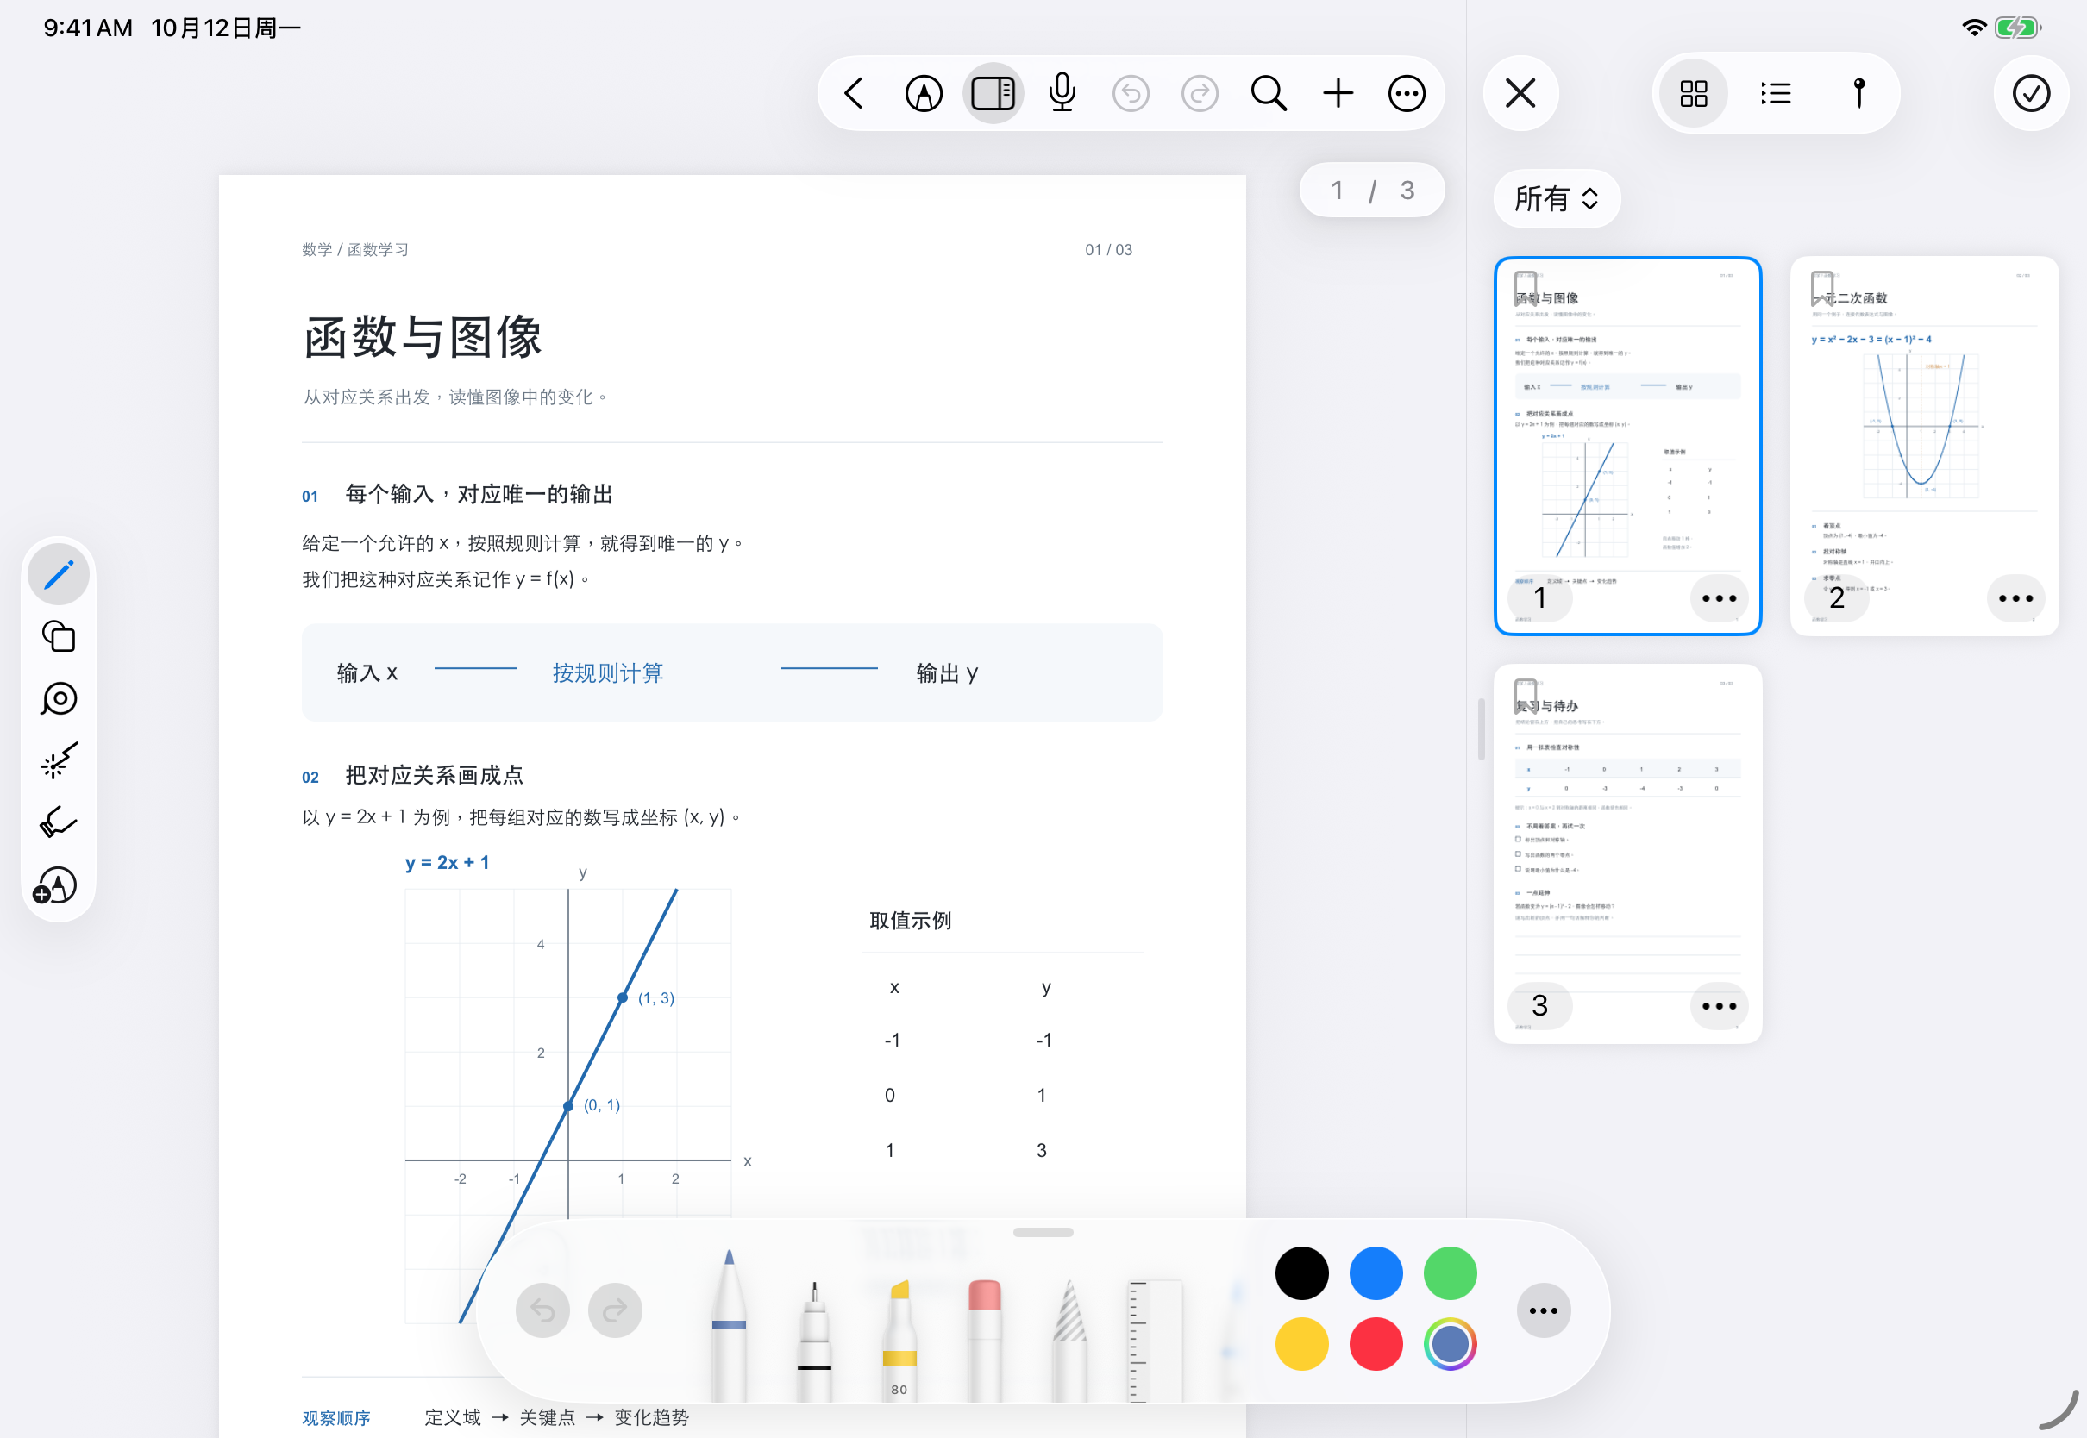Image resolution: width=2087 pixels, height=1438 pixels.
Task: Open the add text tool icon
Action: 56,885
